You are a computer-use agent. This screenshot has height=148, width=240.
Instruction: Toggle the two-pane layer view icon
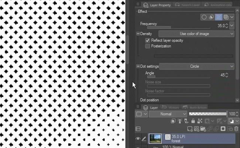[138, 129]
